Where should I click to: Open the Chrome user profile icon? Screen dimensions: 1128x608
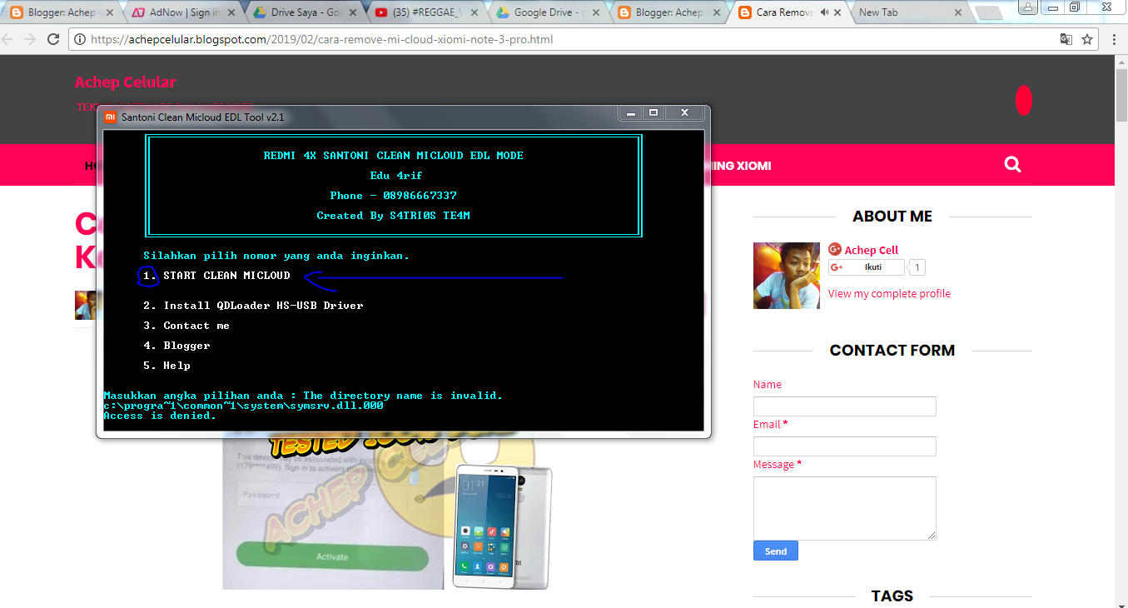1029,7
